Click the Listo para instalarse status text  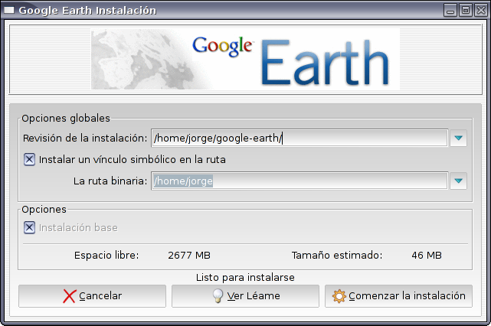point(245,277)
